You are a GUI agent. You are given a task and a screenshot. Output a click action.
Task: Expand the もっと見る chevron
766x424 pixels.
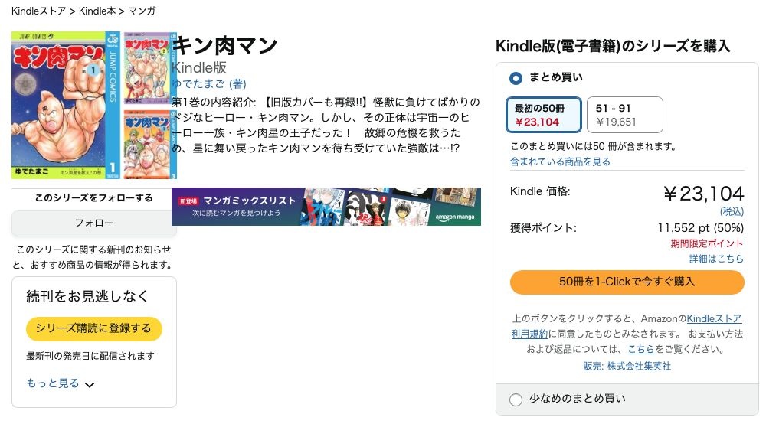(x=90, y=384)
